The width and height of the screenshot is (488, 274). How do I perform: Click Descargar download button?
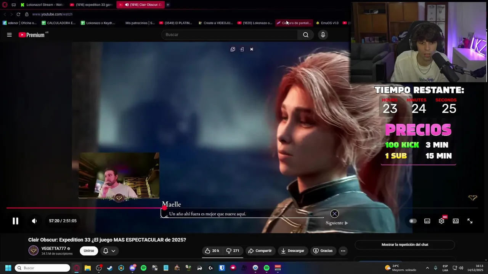(292, 251)
